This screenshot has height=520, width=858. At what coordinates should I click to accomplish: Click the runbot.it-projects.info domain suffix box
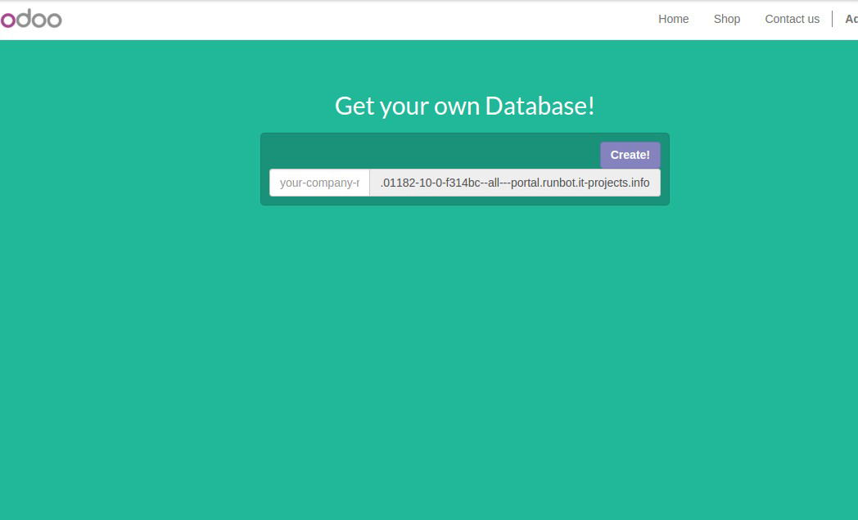(x=514, y=183)
